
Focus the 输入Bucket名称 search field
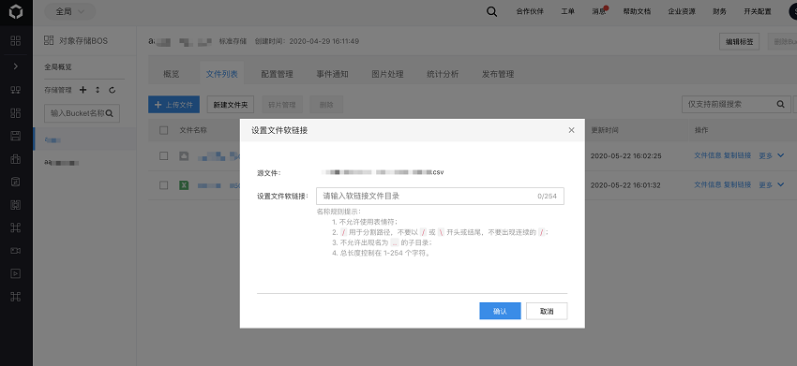[82, 113]
